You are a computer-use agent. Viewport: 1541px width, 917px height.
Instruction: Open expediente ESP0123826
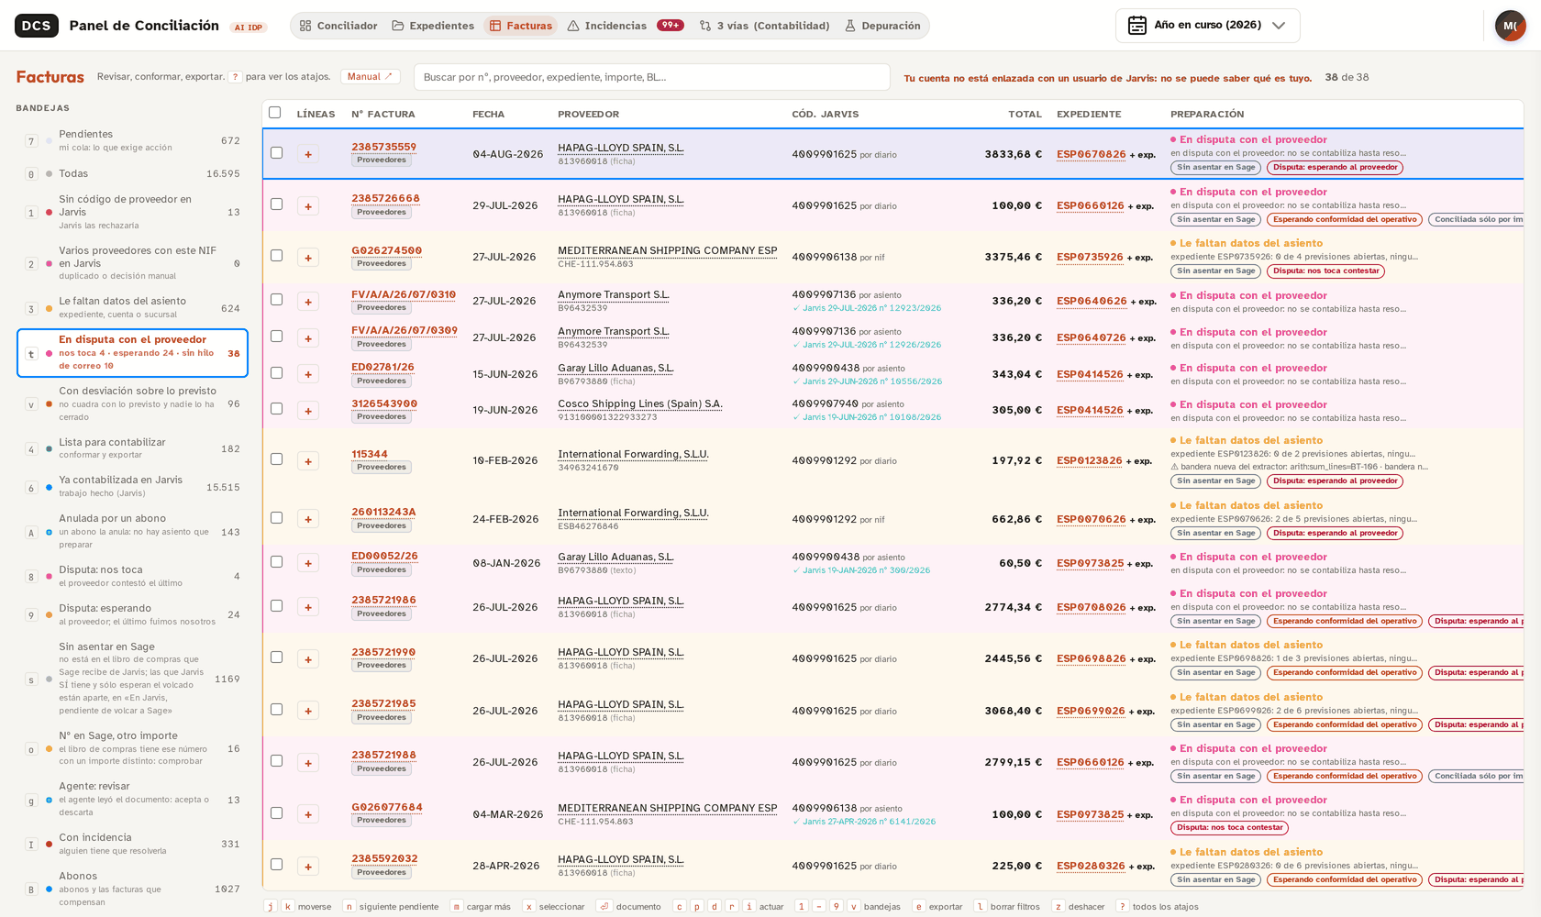[1089, 460]
